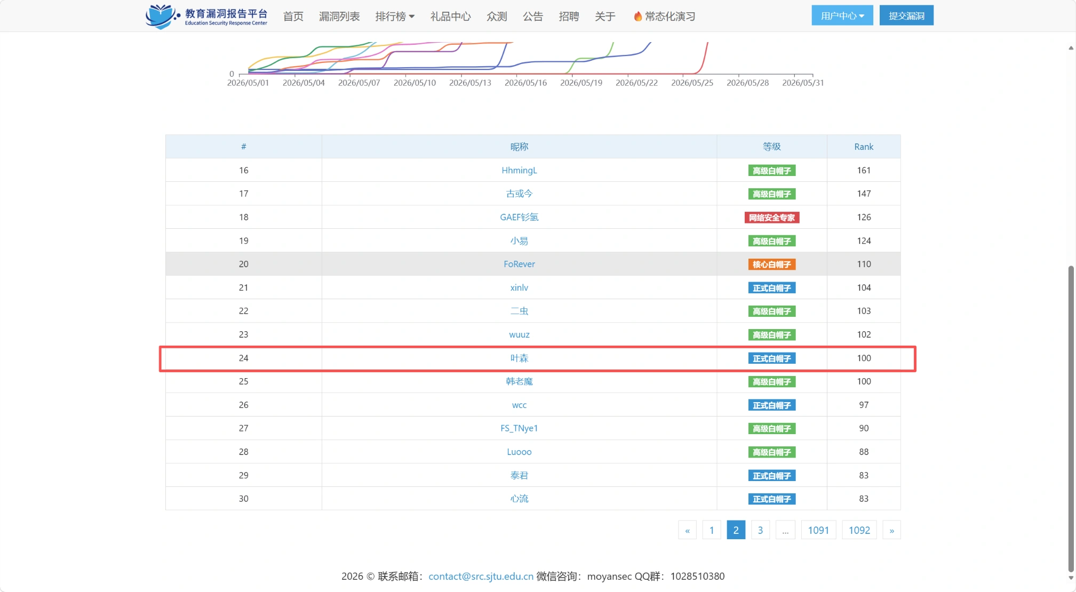Click the Rank value 126
This screenshot has width=1076, height=592.
coord(864,217)
